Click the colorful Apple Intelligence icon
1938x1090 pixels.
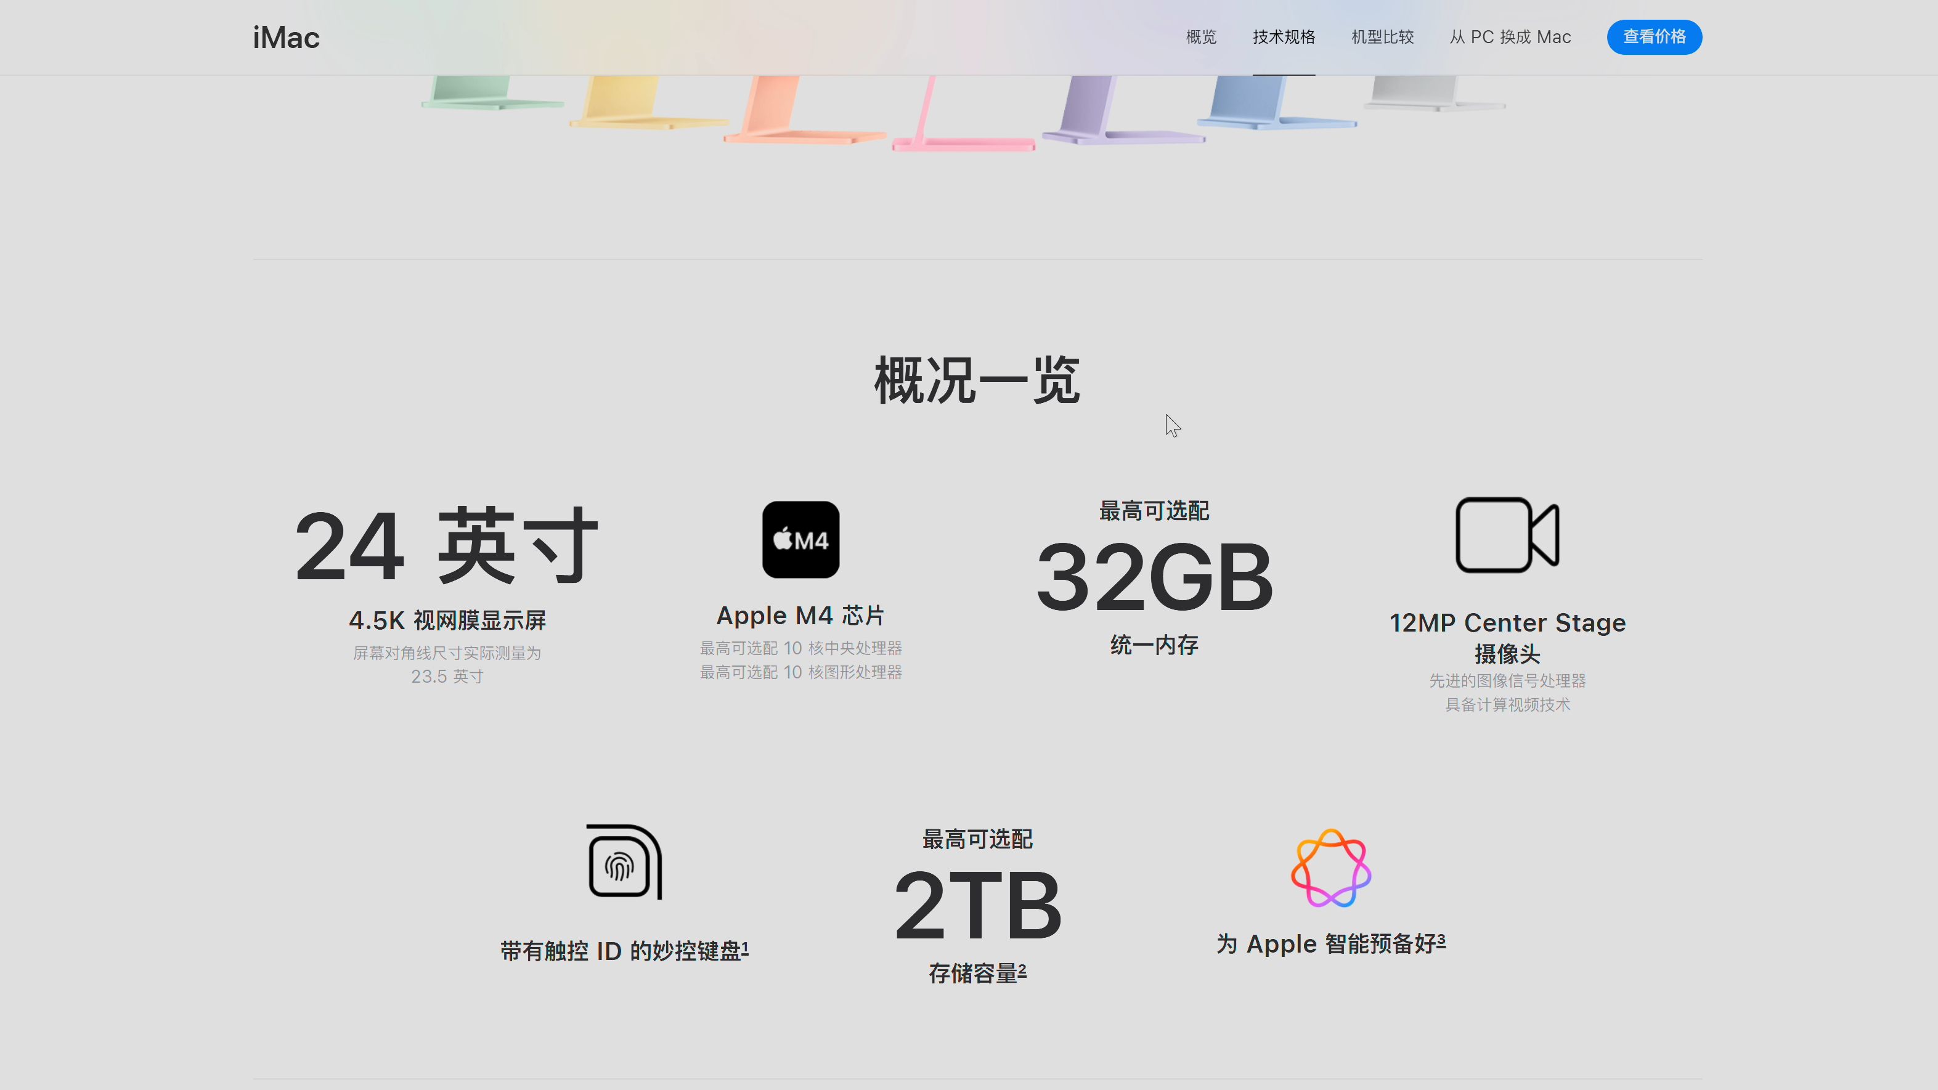tap(1331, 868)
